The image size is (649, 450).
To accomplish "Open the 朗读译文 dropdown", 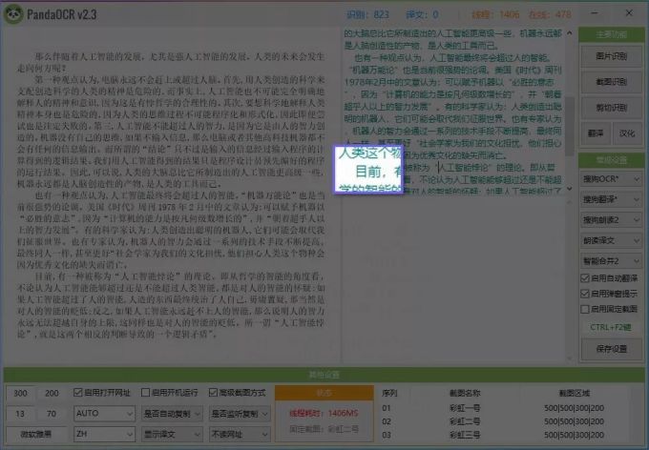I will point(611,240).
